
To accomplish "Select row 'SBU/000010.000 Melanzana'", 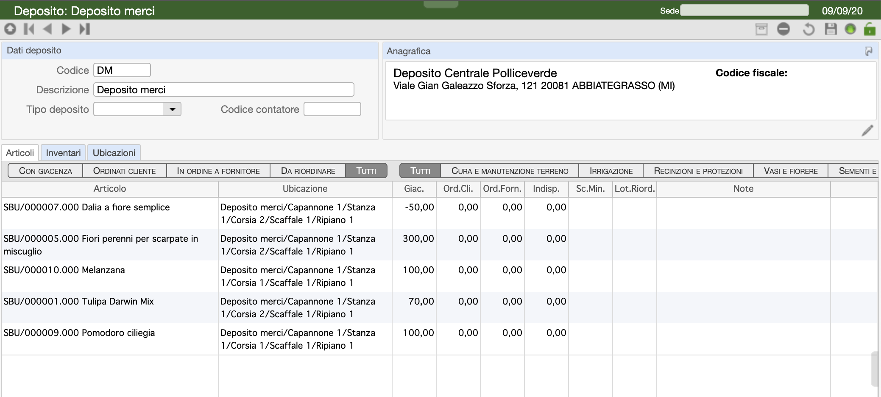I will (x=439, y=276).
